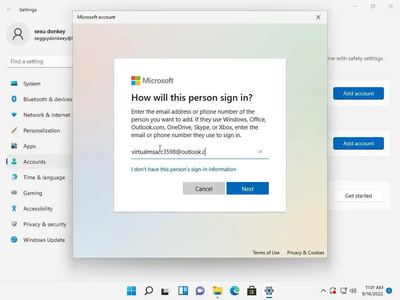Click the Microsoft logo in dialog
Viewport: 400px width, 300px height.
tap(152, 80)
